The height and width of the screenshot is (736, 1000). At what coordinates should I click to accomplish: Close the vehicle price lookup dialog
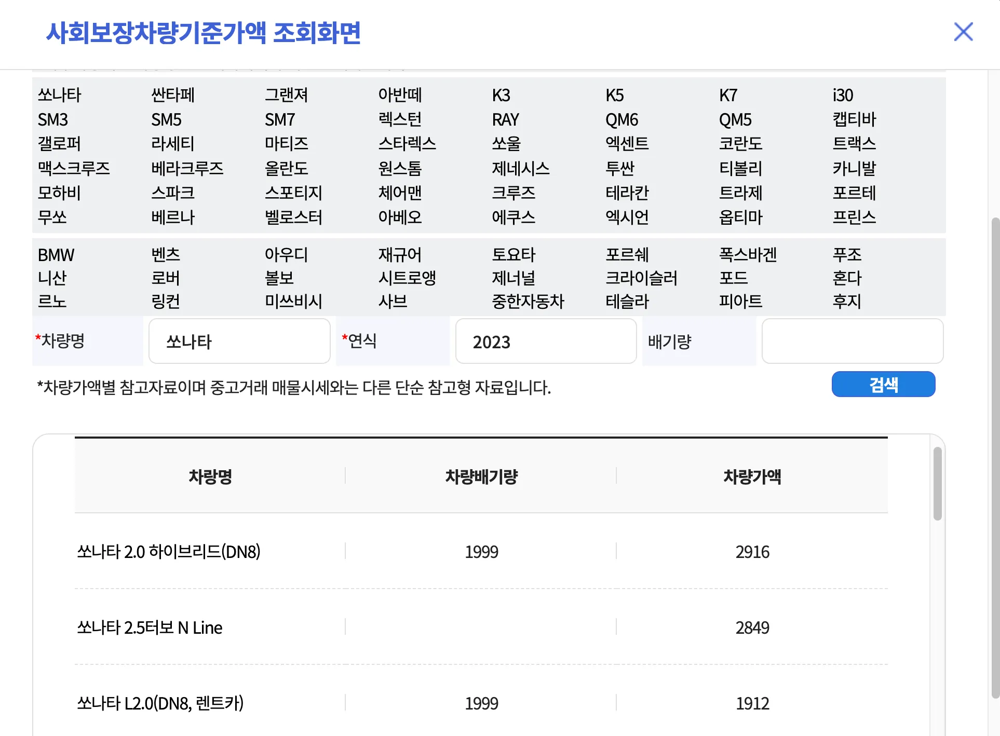click(964, 33)
